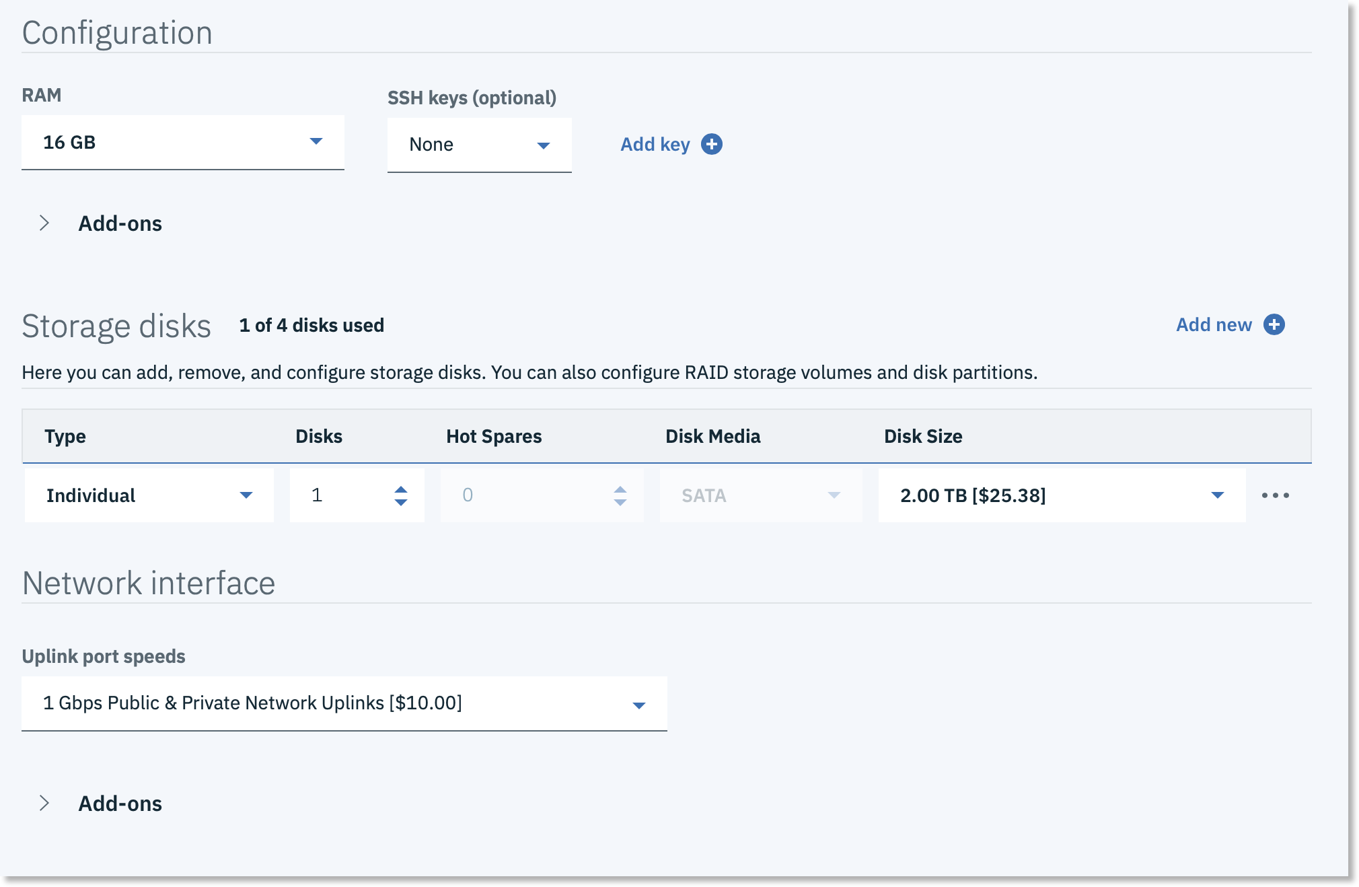
Task: Click the Disk Media column header
Action: tap(713, 436)
